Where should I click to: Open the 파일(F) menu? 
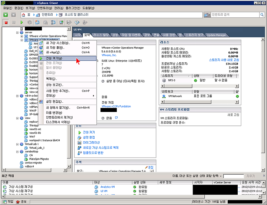click(x=8, y=8)
